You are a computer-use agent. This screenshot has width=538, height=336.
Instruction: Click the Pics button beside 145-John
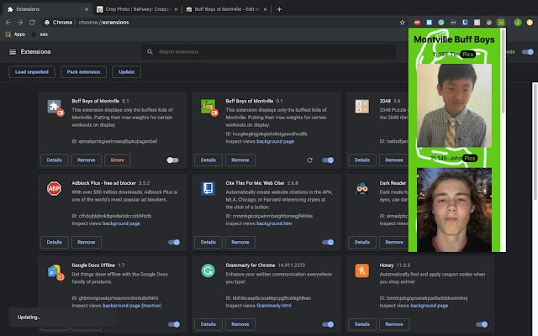tap(470, 158)
